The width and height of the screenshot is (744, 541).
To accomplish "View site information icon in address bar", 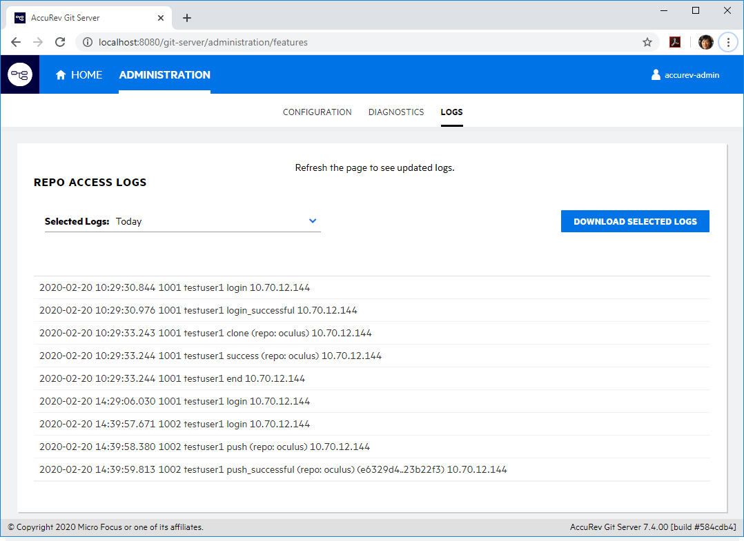I will tap(88, 42).
